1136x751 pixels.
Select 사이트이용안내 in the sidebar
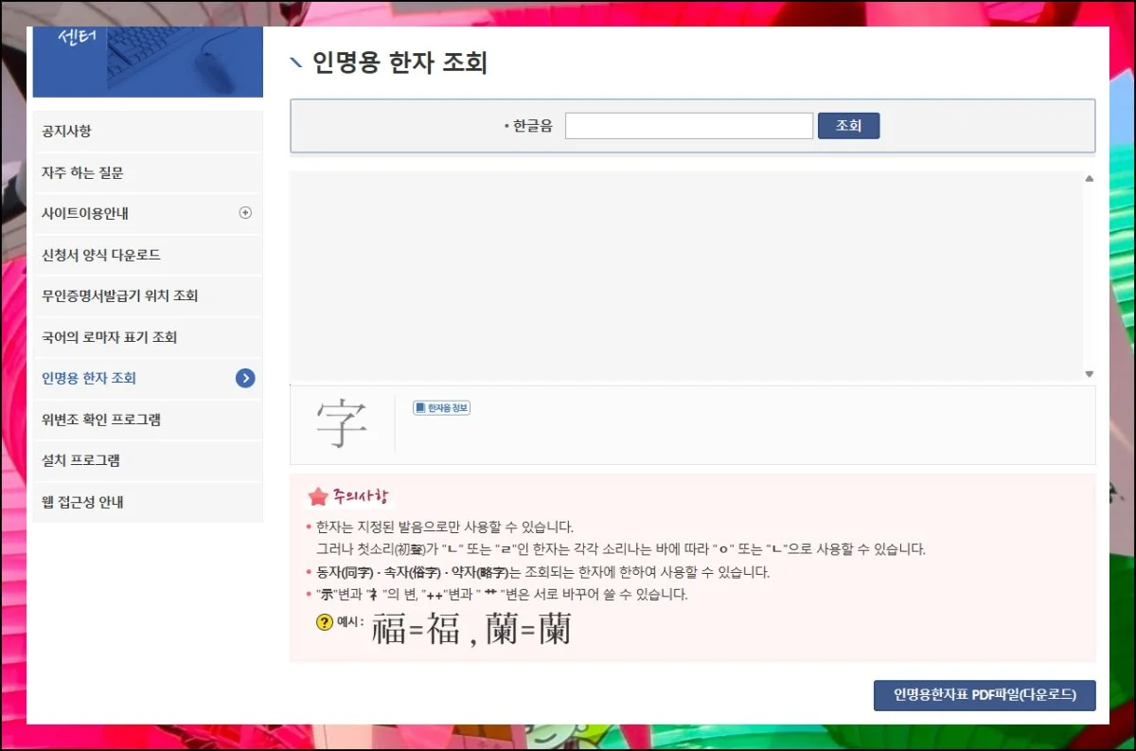85,214
